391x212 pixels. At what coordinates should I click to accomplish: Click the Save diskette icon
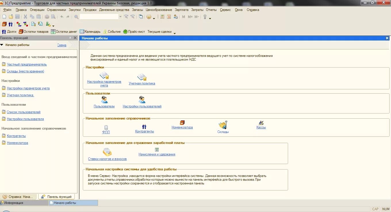coord(17,17)
